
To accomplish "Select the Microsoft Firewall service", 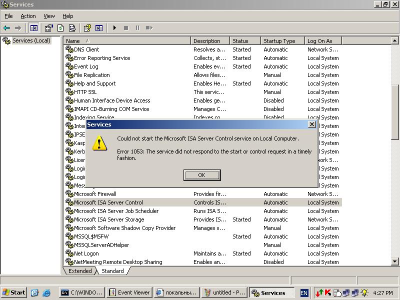I will (x=95, y=194).
